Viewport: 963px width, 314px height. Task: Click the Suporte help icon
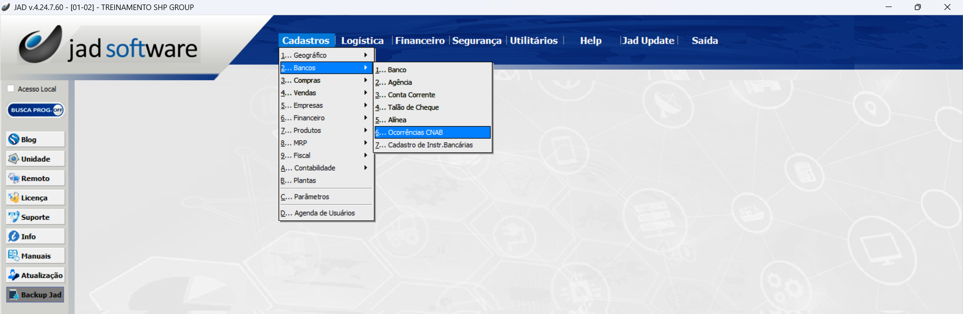click(x=14, y=217)
